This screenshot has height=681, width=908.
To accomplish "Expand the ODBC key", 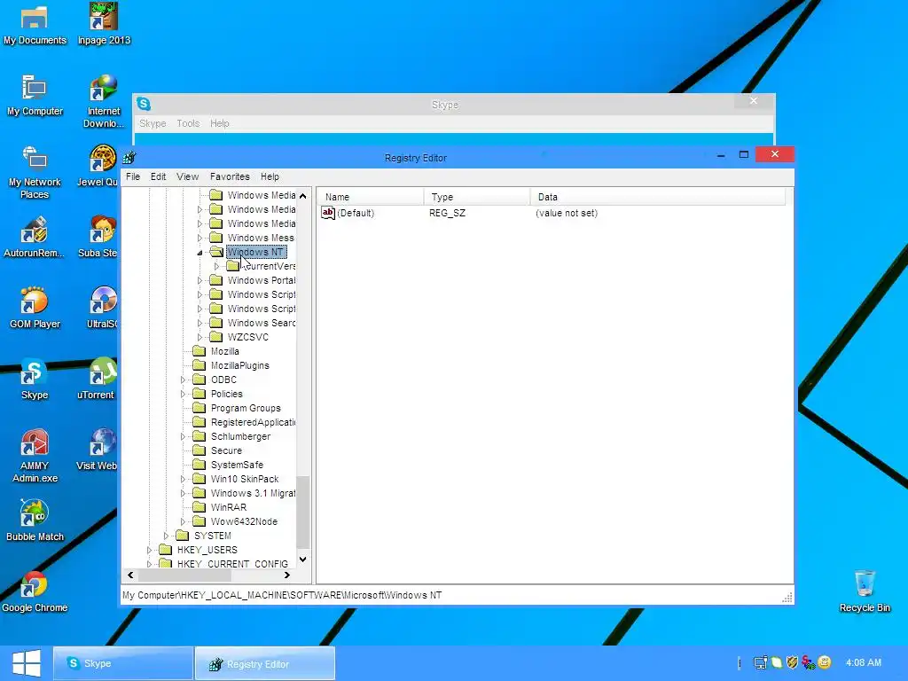I will tap(183, 380).
